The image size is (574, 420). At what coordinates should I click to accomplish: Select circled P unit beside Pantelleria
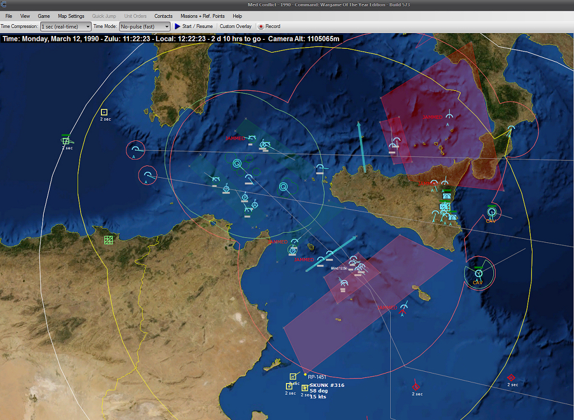(292, 251)
